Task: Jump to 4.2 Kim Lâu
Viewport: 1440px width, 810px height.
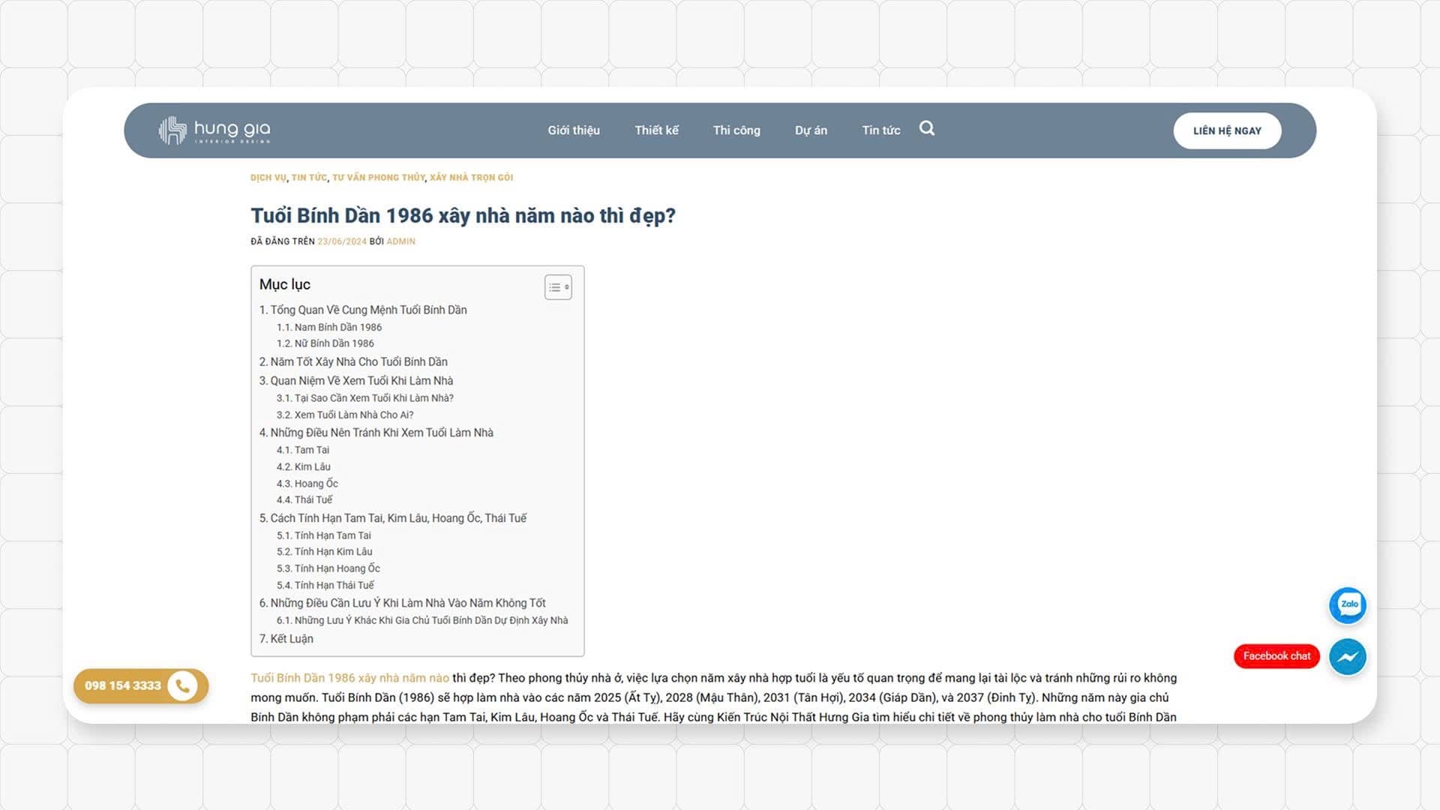Action: point(303,466)
